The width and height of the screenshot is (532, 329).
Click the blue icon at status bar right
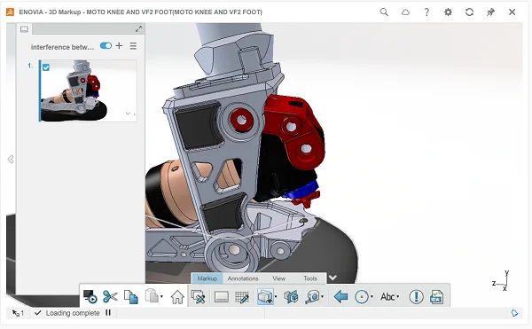tap(514, 313)
